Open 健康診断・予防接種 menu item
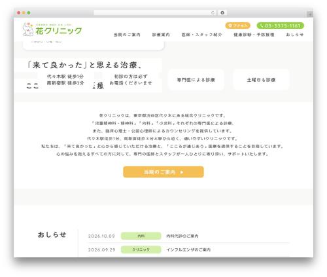 [x=254, y=35]
